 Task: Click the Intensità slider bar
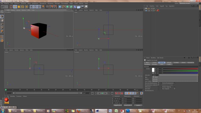(179, 75)
